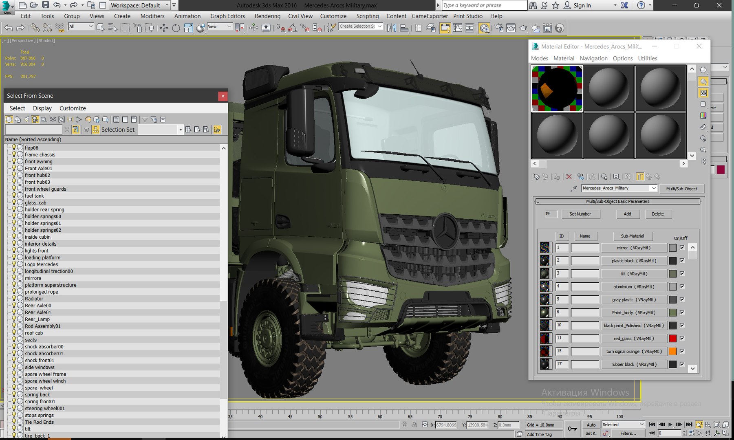Toggle the Angle Snap icon

293,28
